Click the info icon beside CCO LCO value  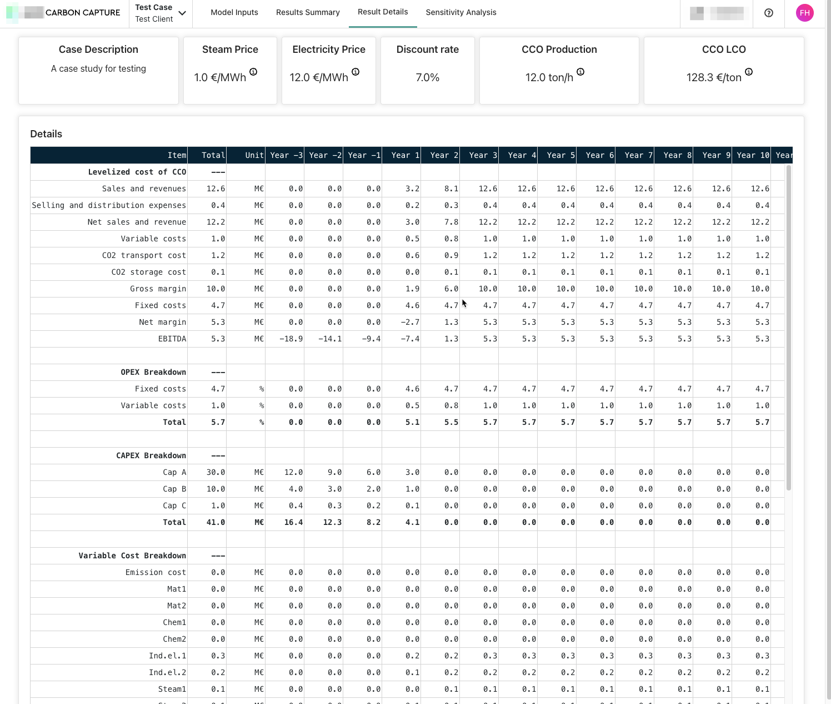749,72
